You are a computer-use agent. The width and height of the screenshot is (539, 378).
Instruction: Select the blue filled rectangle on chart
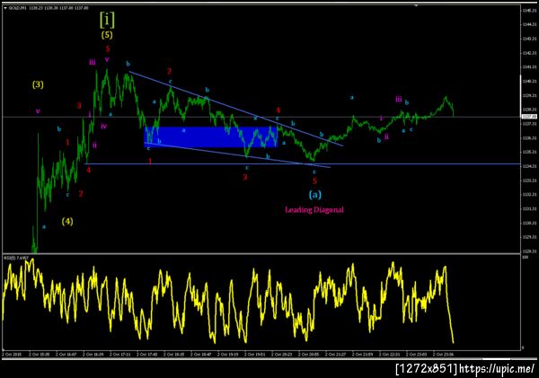(211, 137)
